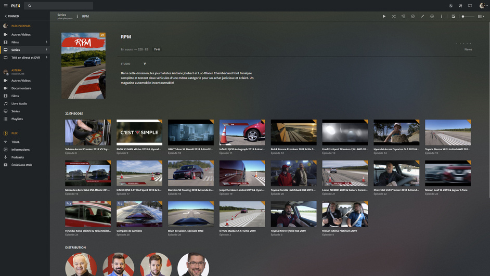Toggle the background art image icon

click(x=454, y=16)
